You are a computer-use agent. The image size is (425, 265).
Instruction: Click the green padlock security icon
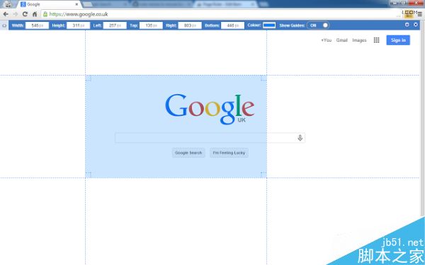point(45,14)
